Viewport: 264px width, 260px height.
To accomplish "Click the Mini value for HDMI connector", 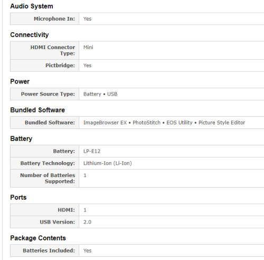I will (x=88, y=48).
